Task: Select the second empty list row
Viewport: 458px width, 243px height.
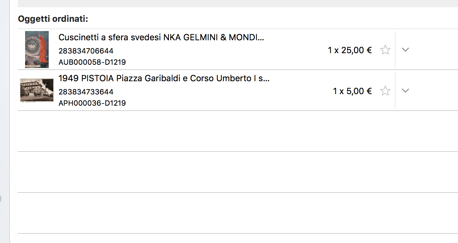Action: (238, 172)
